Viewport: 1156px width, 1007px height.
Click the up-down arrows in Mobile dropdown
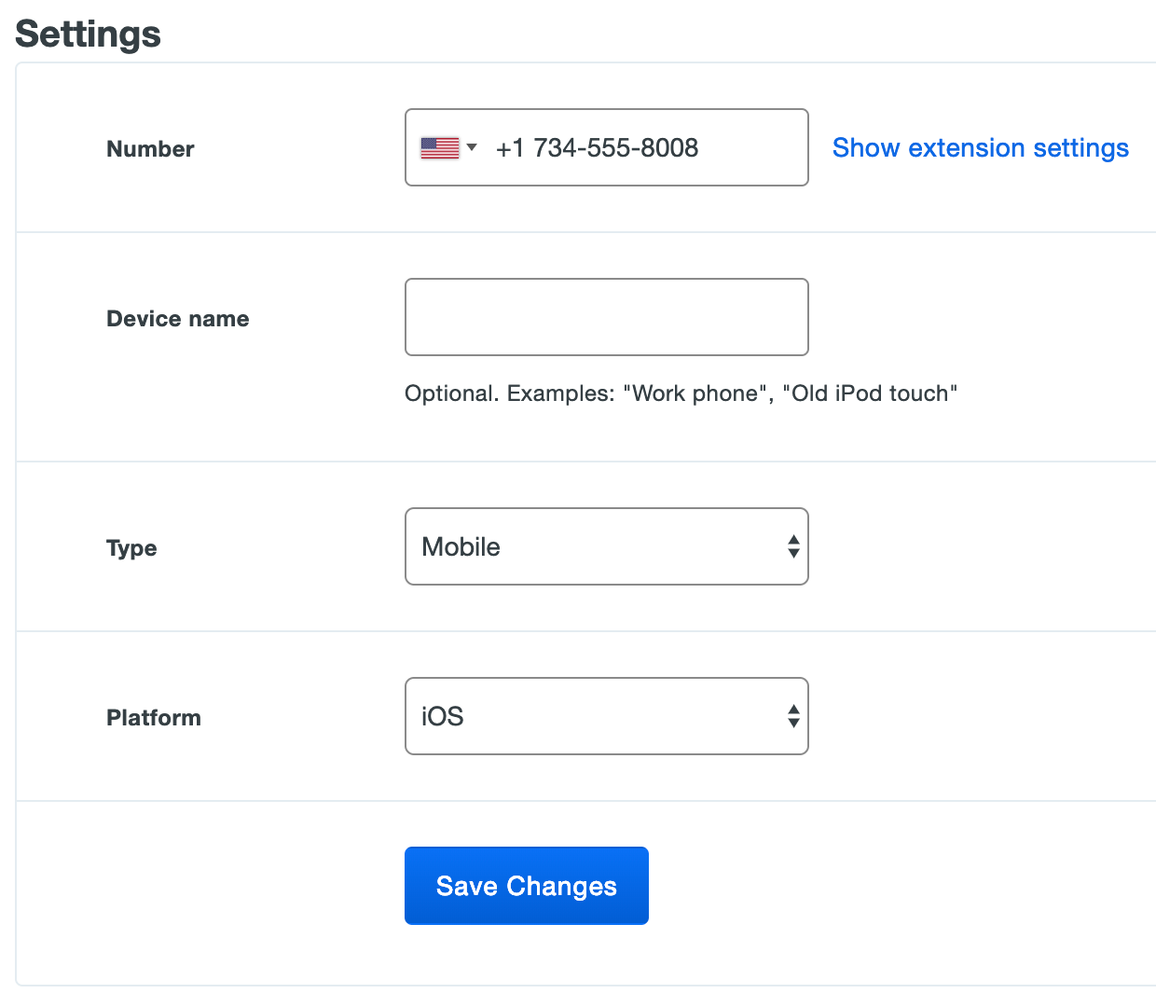click(792, 546)
